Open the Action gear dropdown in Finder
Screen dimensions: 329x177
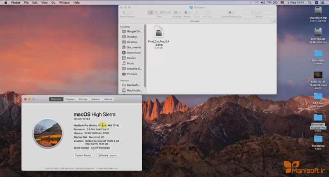click(187, 12)
